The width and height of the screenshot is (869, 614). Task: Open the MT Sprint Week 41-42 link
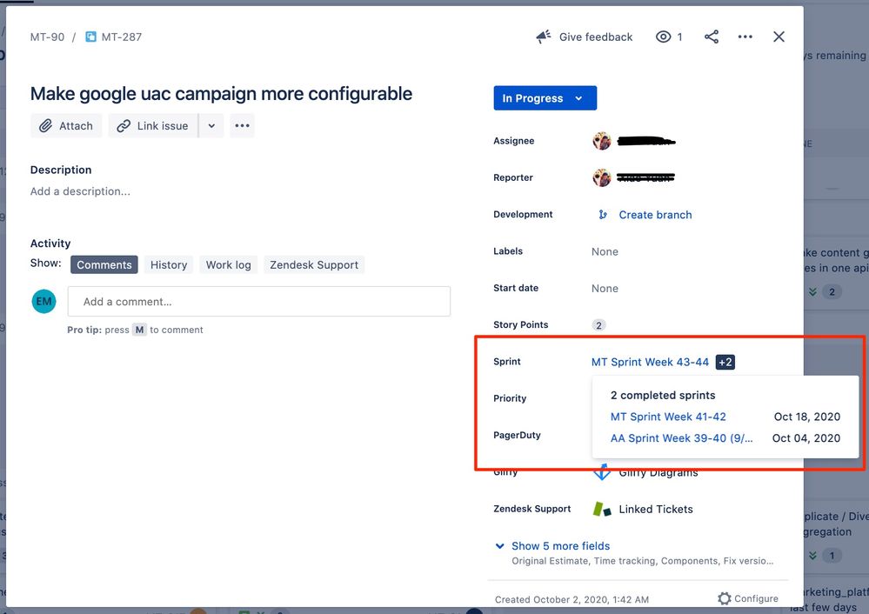pyautogui.click(x=668, y=417)
